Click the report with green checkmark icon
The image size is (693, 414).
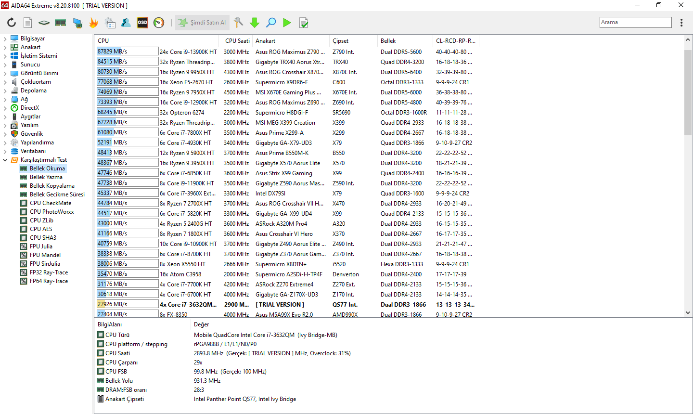(304, 23)
